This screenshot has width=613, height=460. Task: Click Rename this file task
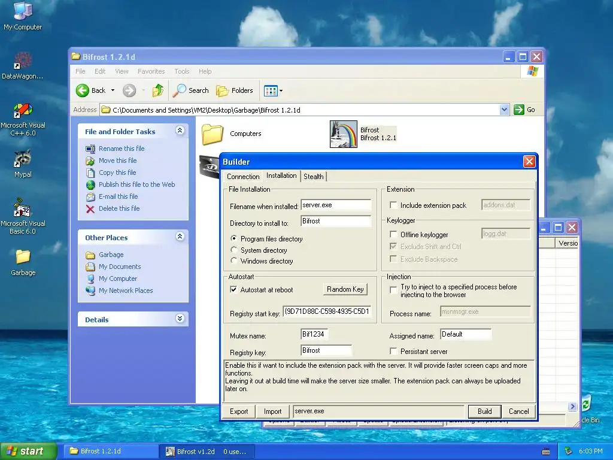coord(121,149)
